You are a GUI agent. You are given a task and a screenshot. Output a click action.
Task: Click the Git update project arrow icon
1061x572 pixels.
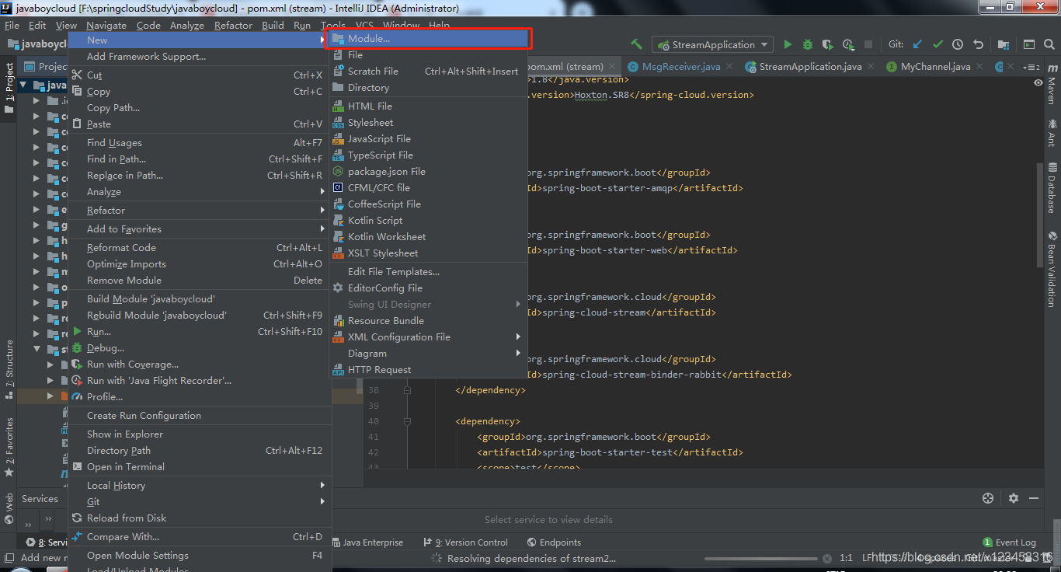(x=917, y=44)
